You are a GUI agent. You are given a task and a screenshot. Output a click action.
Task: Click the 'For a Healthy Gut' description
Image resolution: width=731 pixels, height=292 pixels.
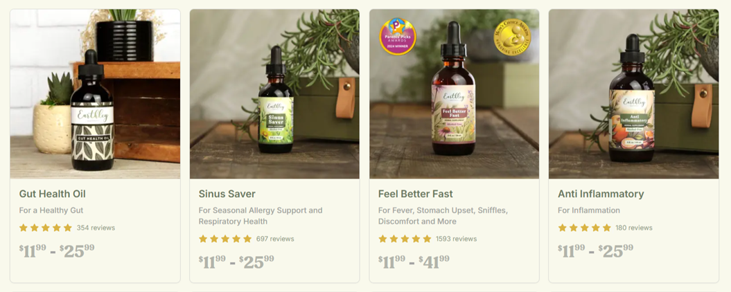[51, 210]
